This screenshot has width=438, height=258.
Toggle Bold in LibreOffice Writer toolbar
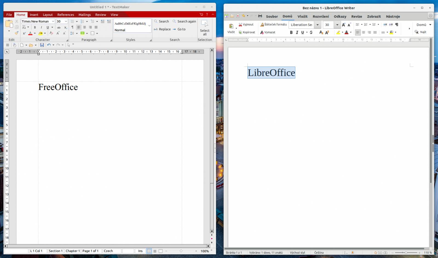291,32
